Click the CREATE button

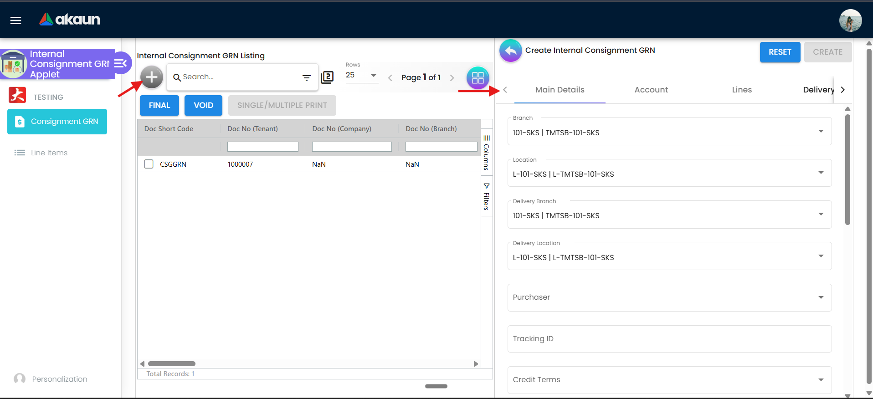point(827,52)
